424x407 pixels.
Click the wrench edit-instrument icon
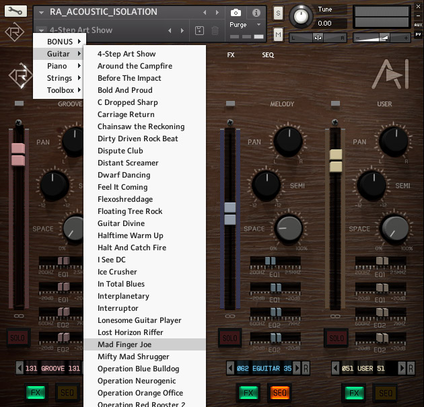point(15,11)
